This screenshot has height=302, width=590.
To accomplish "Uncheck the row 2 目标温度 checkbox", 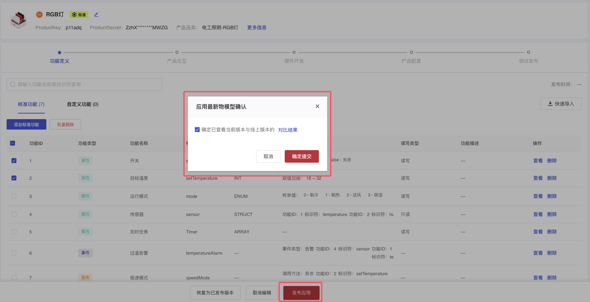I will pos(14,178).
